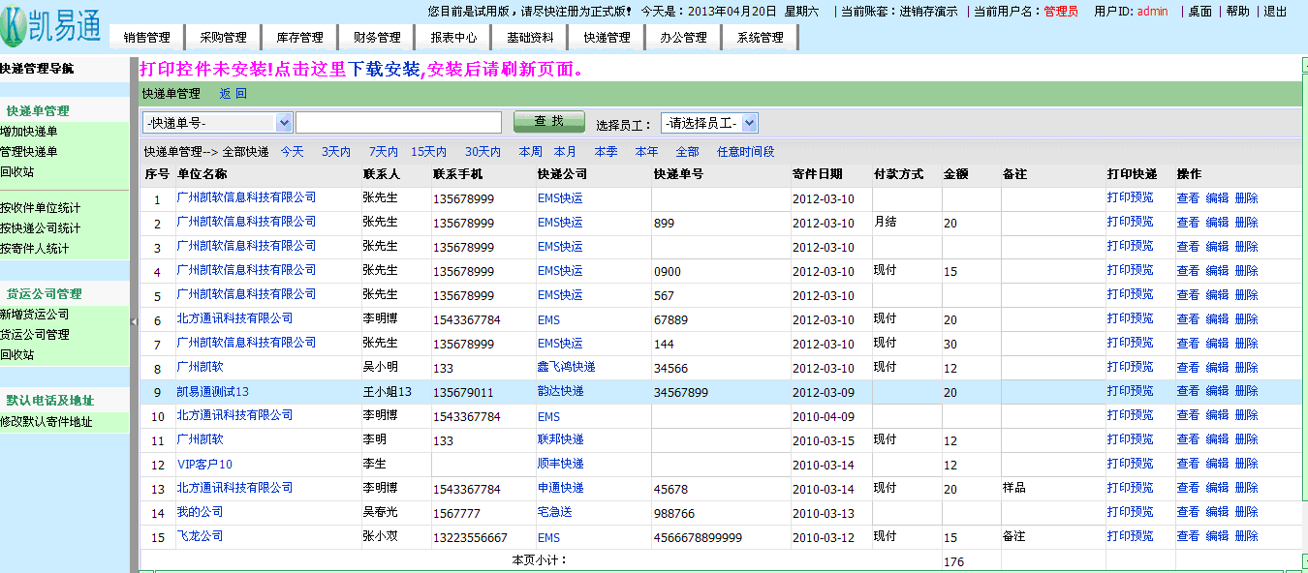Click 打印预览 for row 1
Image resolution: width=1308 pixels, height=573 pixels.
coord(1131,197)
